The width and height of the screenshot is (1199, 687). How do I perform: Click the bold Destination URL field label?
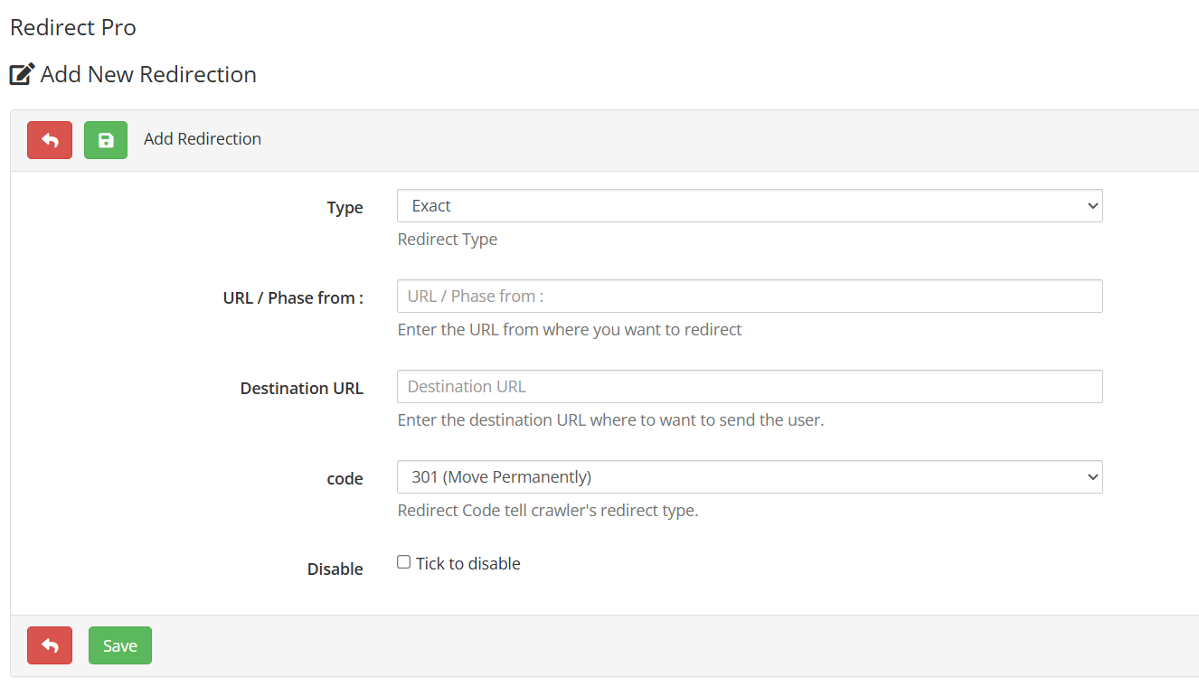click(301, 389)
